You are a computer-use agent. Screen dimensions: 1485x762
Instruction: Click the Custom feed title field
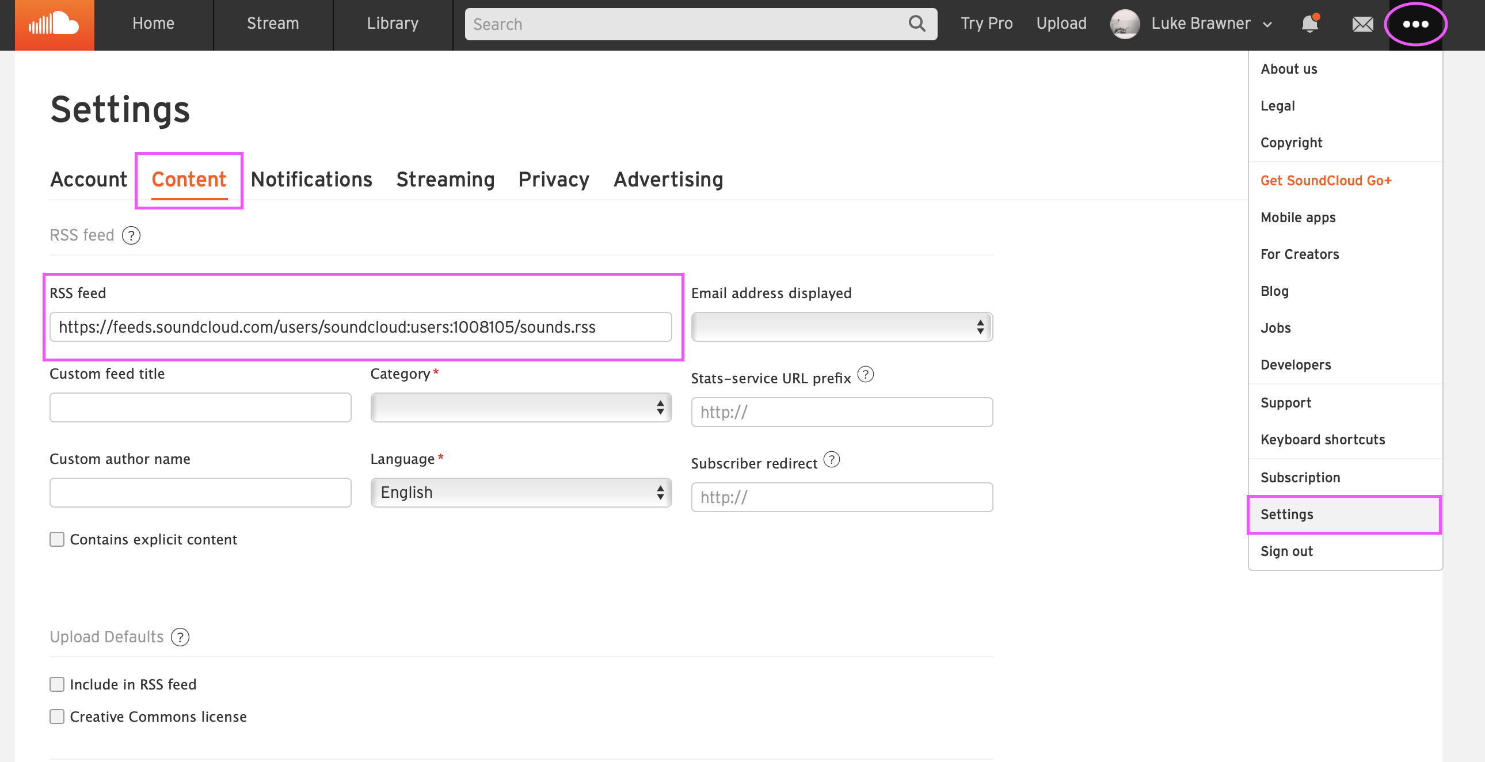[x=200, y=407]
